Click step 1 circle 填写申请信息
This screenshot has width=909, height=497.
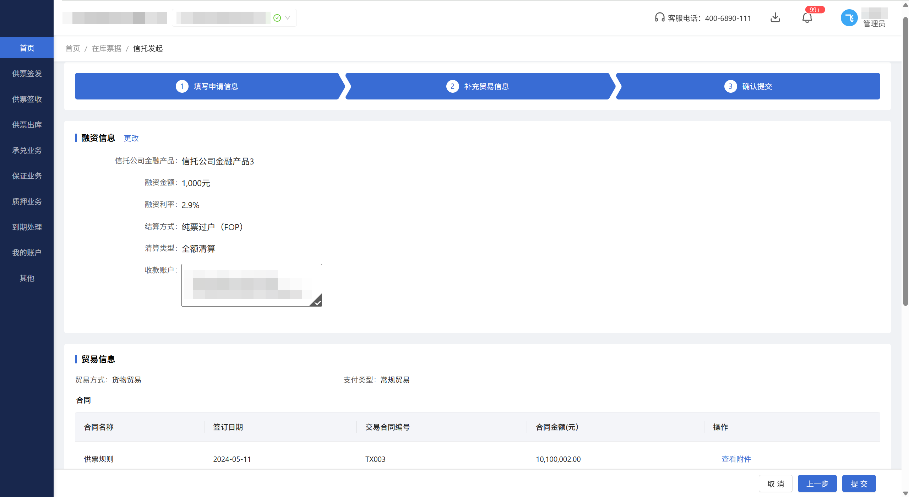click(x=182, y=86)
